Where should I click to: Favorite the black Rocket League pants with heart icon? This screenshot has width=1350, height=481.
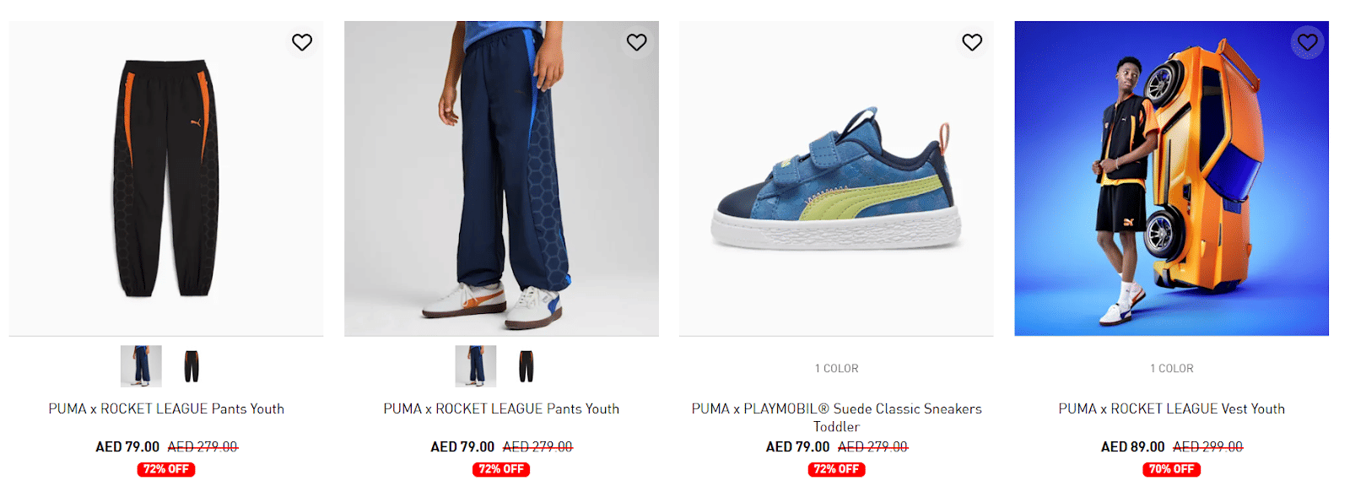click(302, 42)
